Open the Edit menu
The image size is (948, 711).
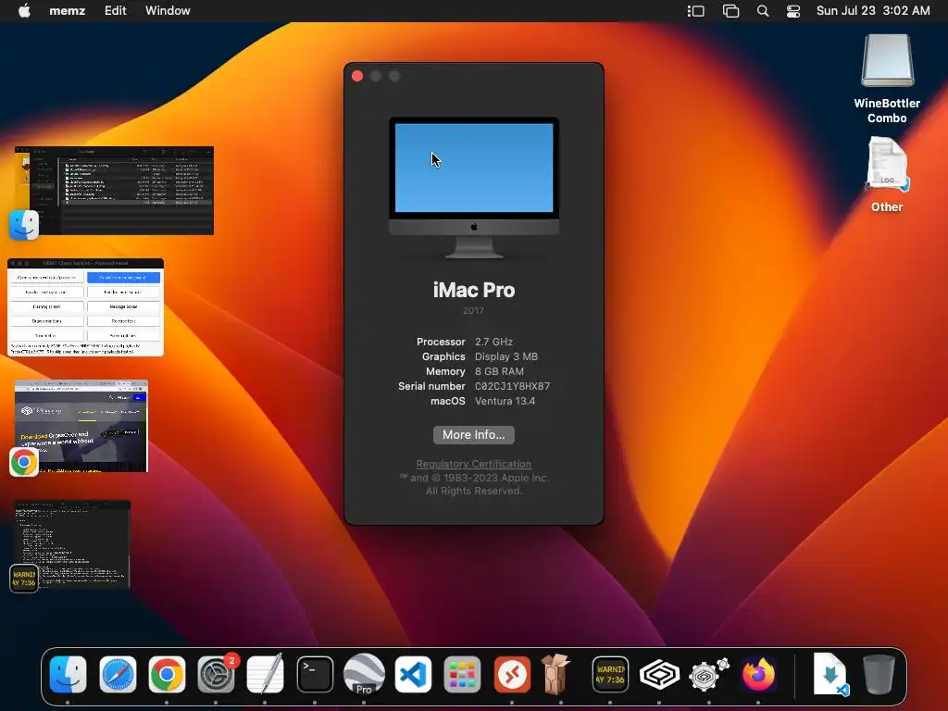click(115, 11)
